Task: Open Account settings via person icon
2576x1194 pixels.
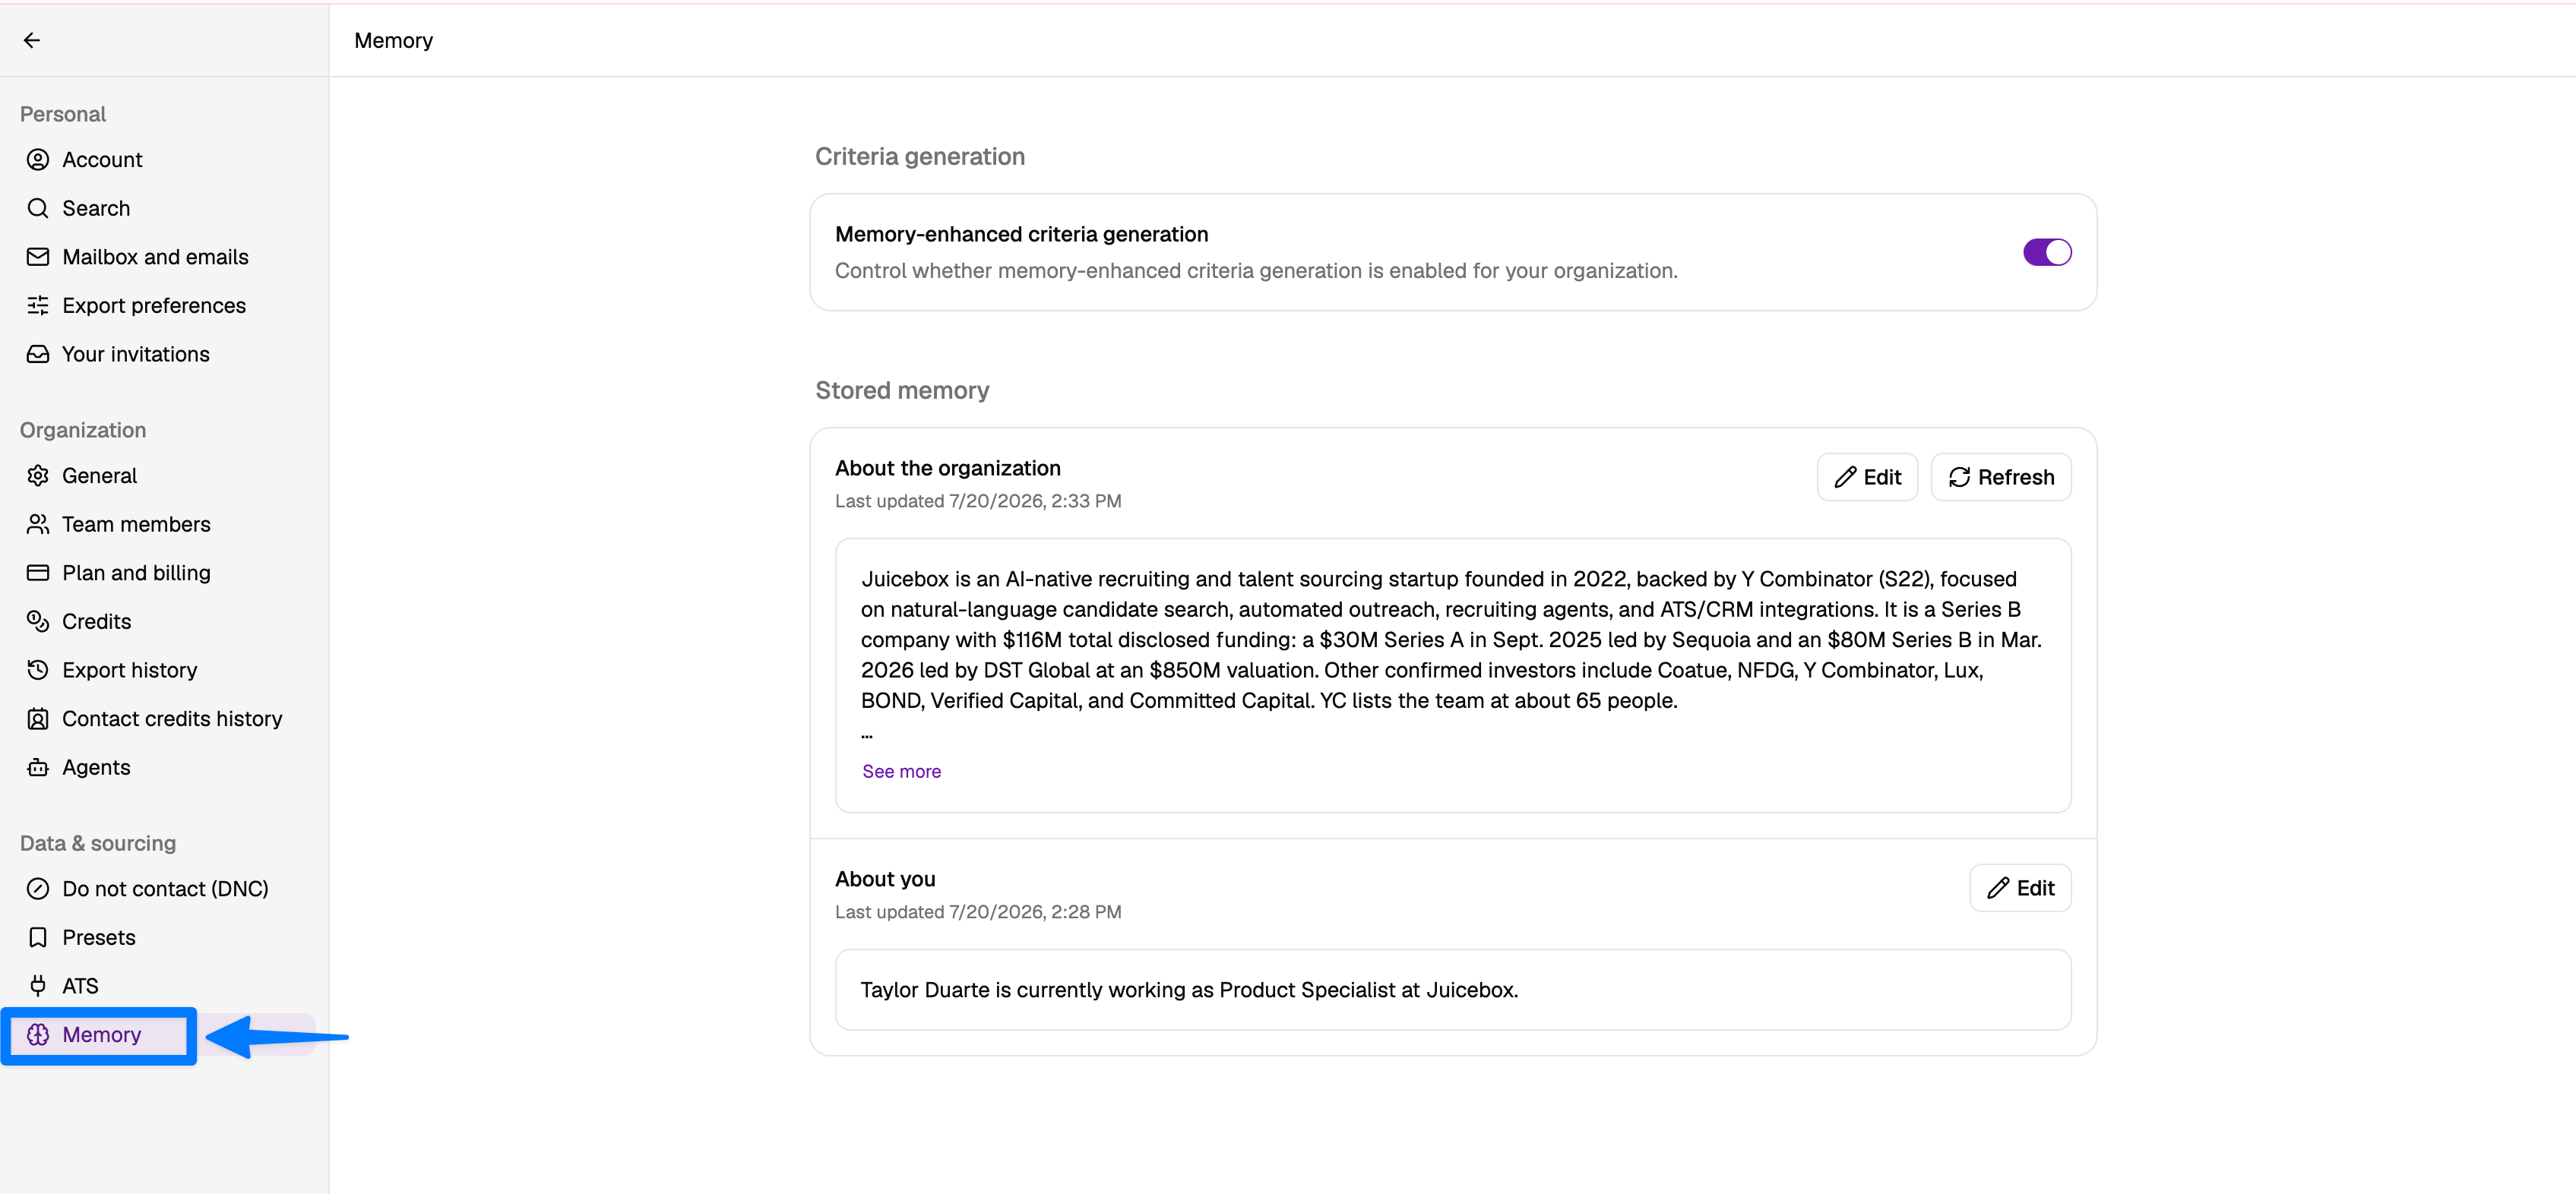Action: (x=38, y=160)
